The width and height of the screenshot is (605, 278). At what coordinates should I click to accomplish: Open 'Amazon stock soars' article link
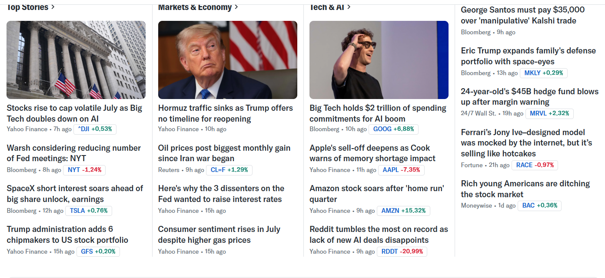click(x=377, y=194)
